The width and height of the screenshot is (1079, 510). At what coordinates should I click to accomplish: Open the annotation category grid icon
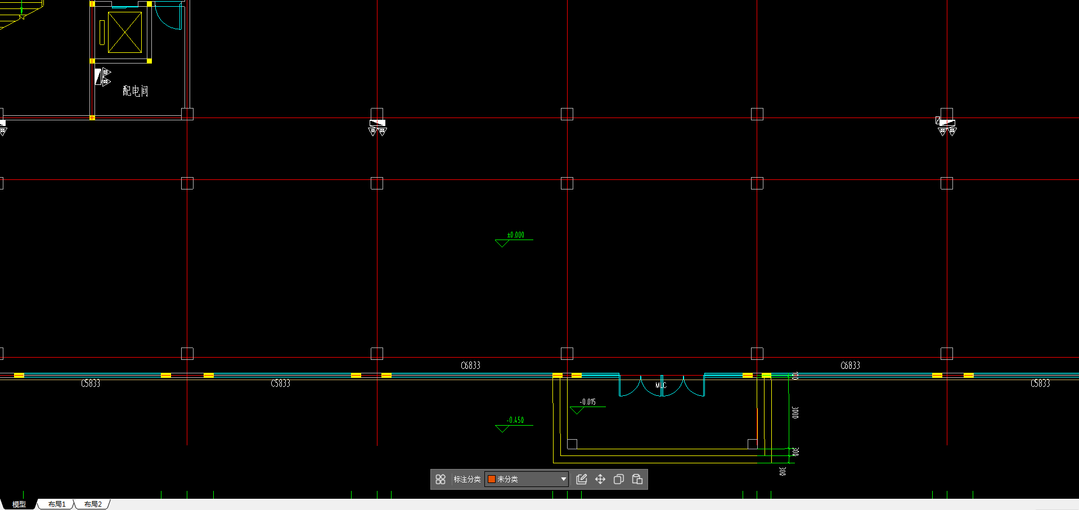click(440, 479)
